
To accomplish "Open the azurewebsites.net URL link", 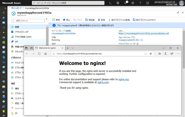I will [x=144, y=33].
